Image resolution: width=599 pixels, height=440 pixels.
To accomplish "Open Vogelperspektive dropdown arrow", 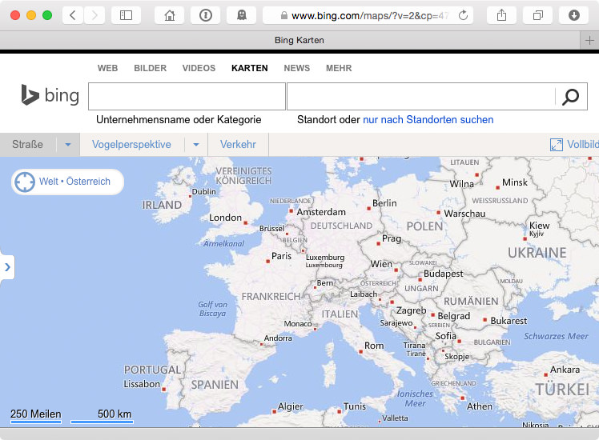I will (x=196, y=145).
